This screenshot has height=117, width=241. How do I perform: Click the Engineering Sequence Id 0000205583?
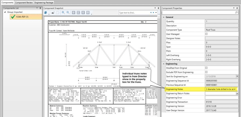coord(222,81)
